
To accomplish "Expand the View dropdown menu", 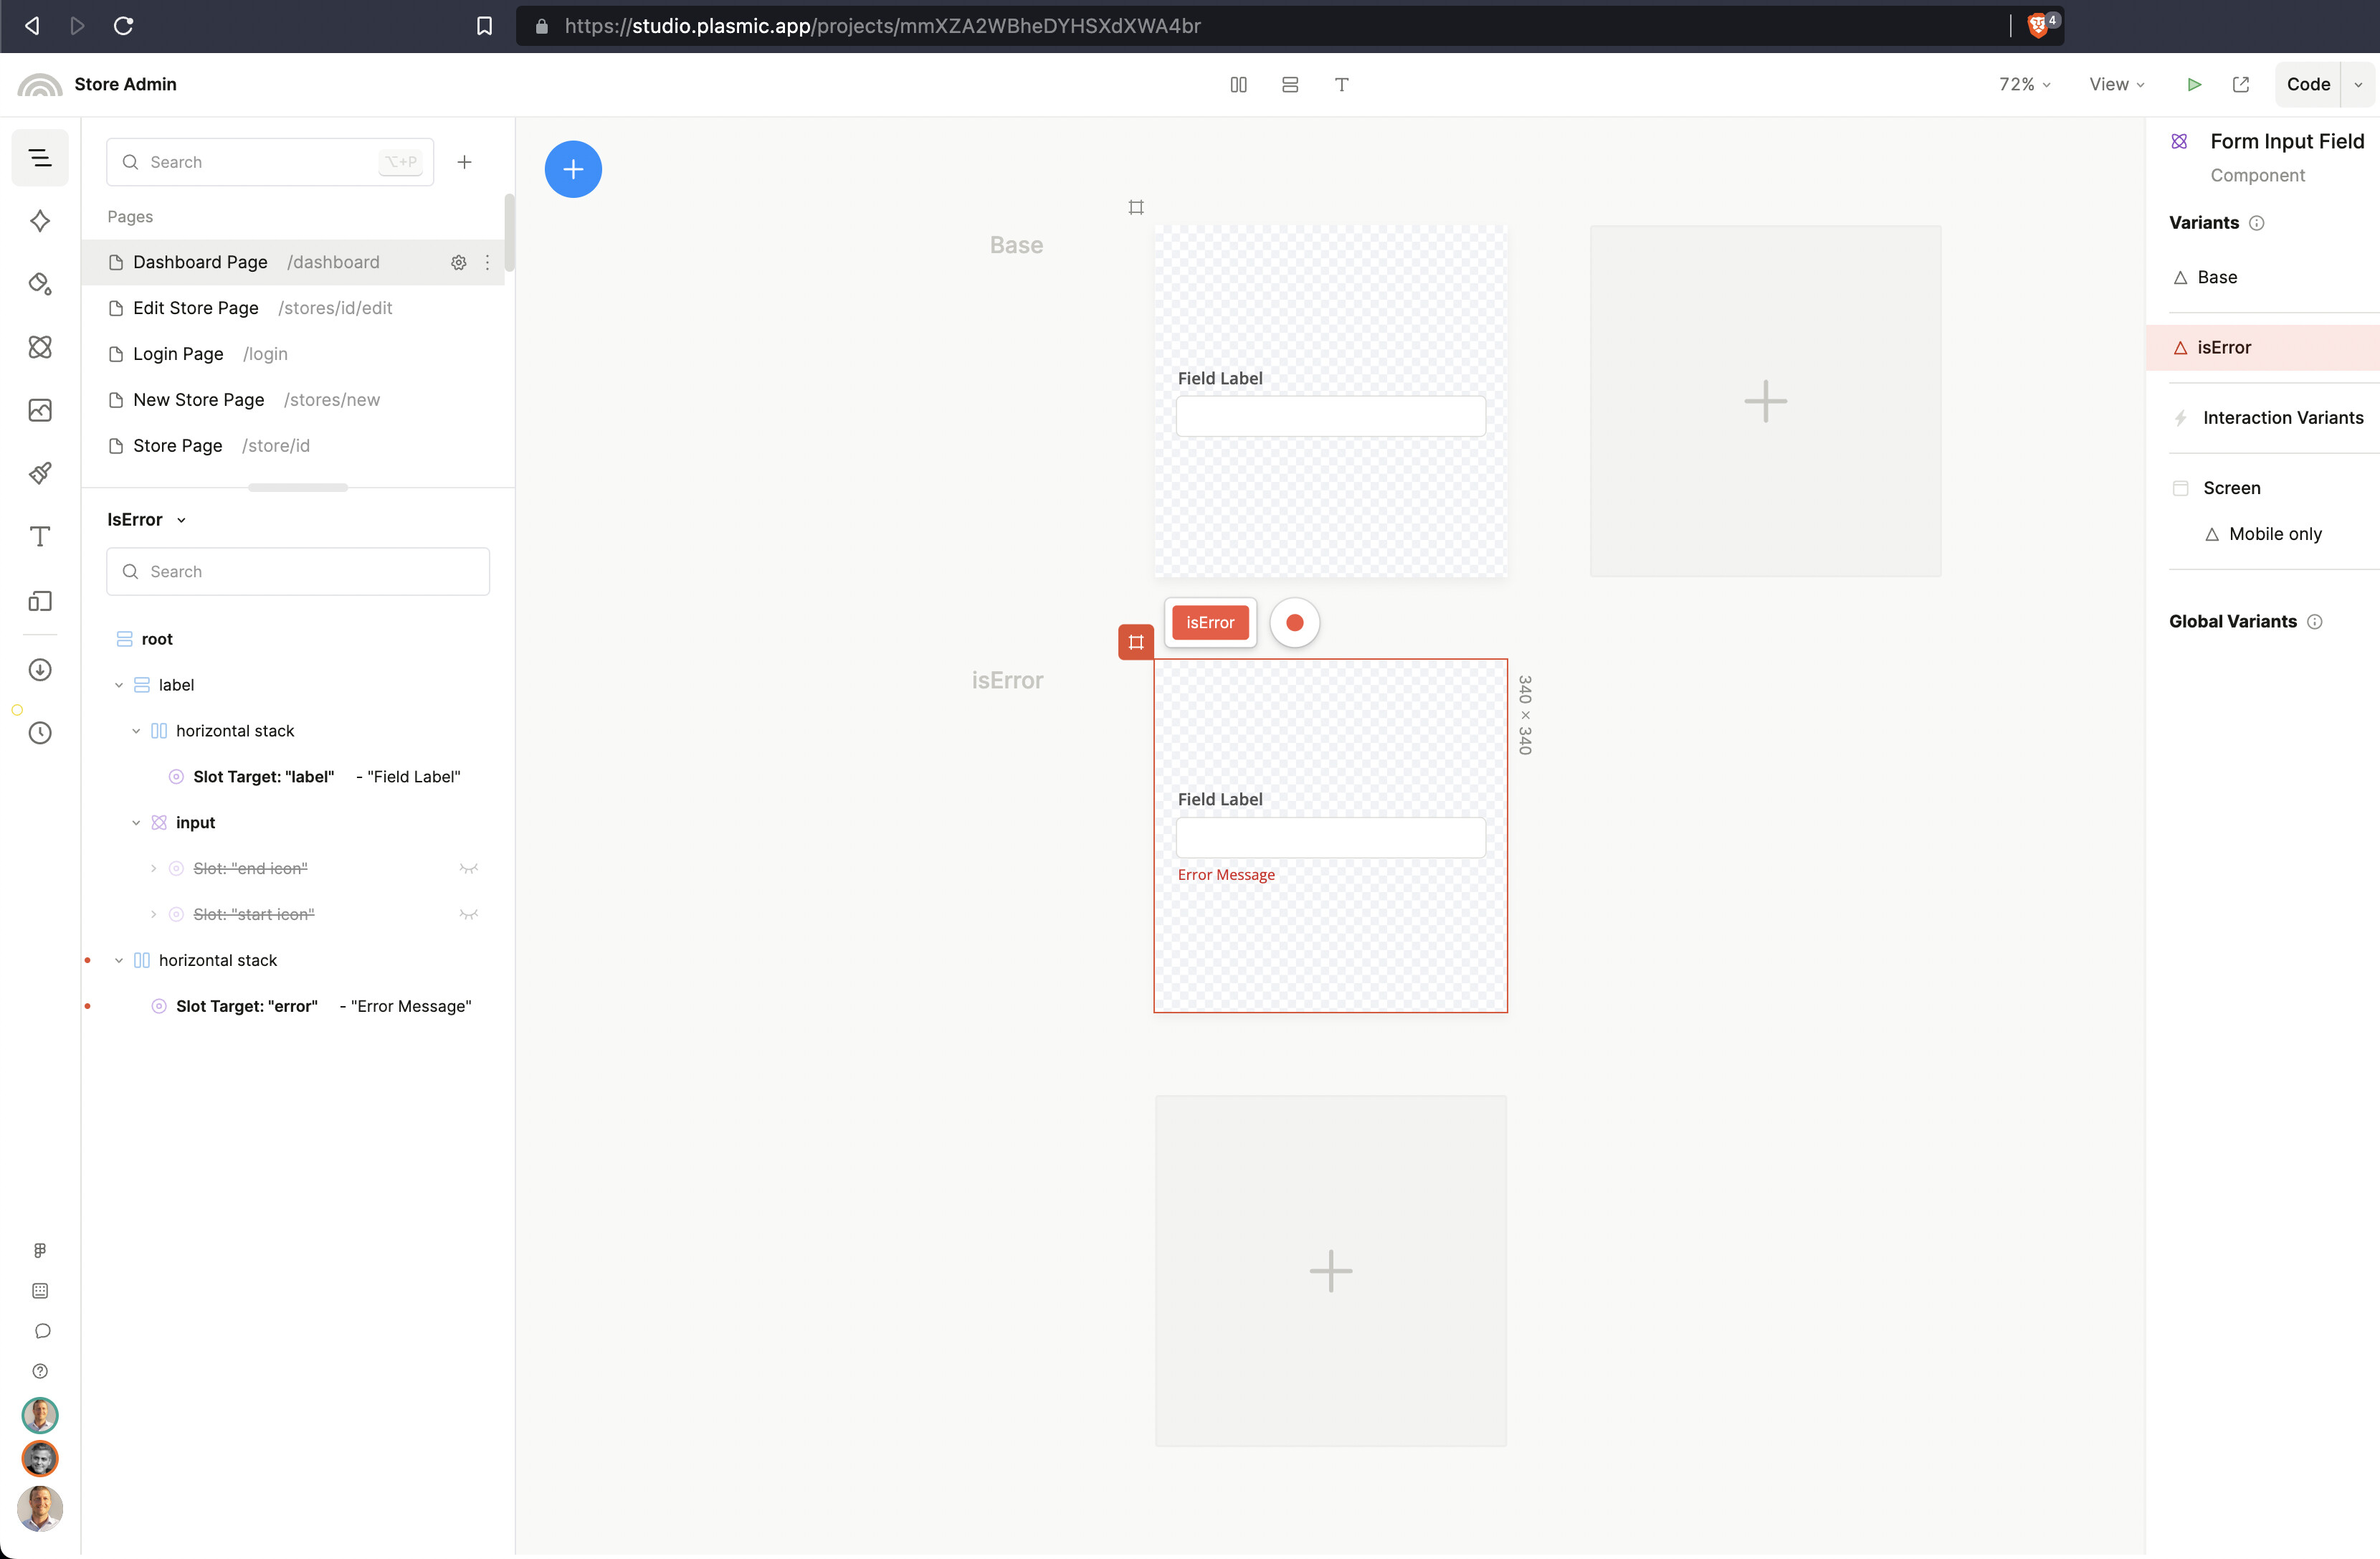I will (2116, 84).
